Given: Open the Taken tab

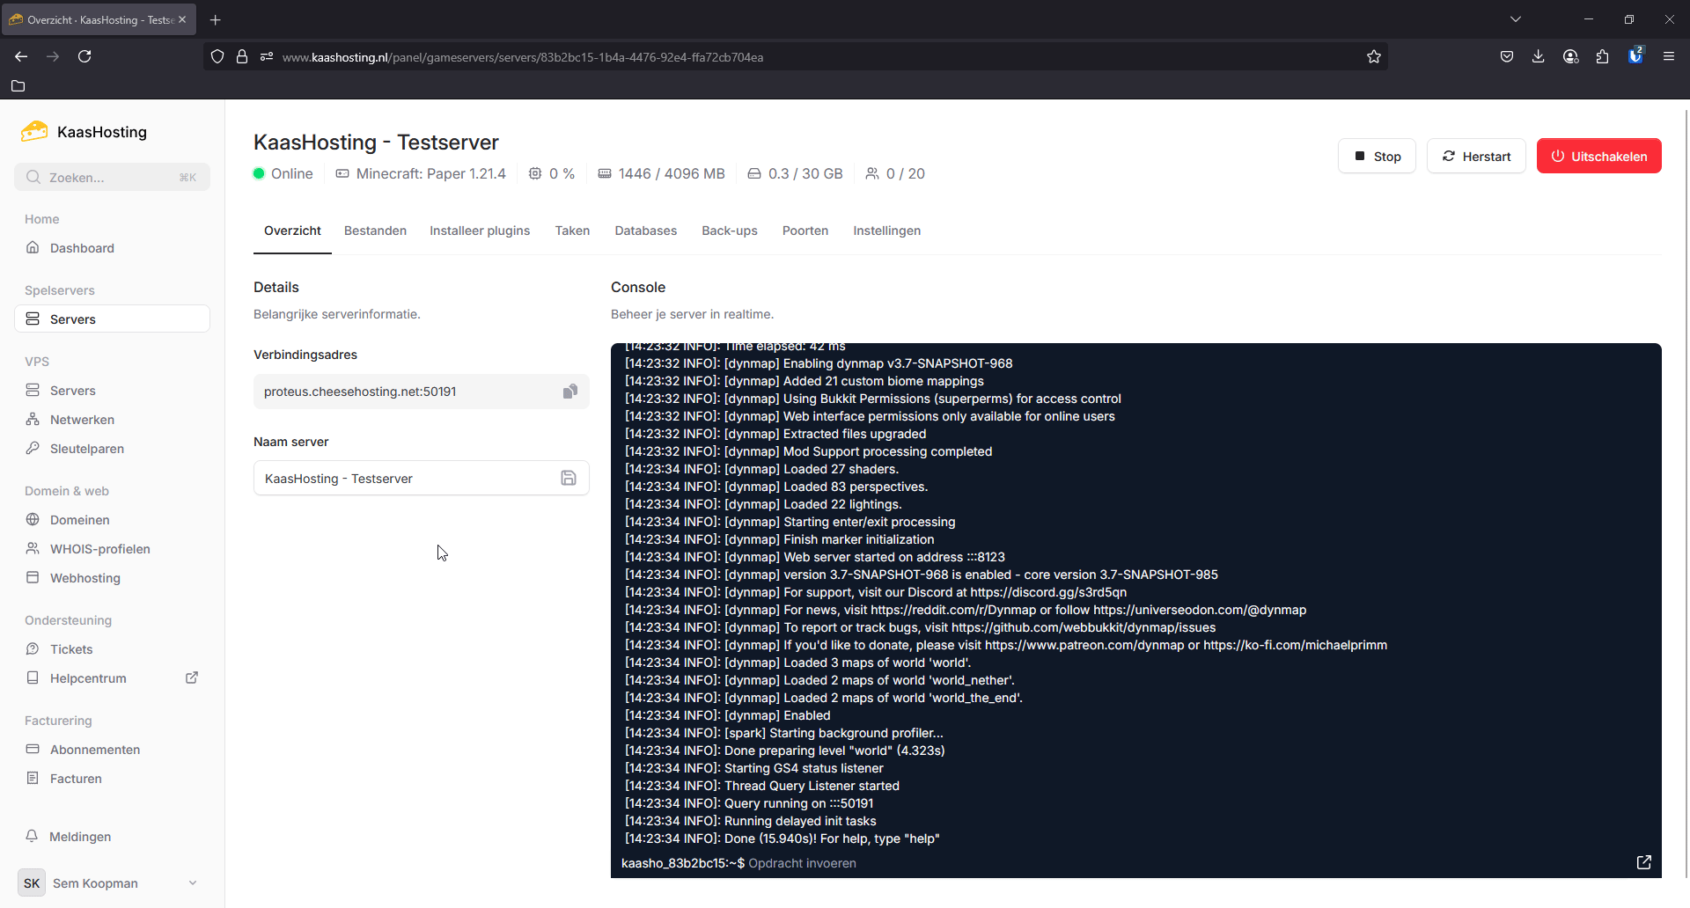Looking at the screenshot, I should 572,231.
